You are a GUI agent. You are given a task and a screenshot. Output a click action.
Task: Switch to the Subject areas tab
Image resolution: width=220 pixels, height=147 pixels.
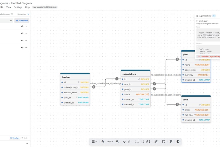pyautogui.click(x=22, y=14)
